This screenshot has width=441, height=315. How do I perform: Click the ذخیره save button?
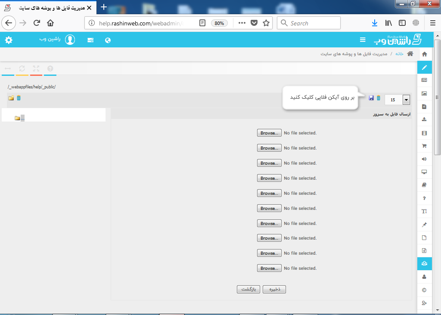pyautogui.click(x=274, y=290)
